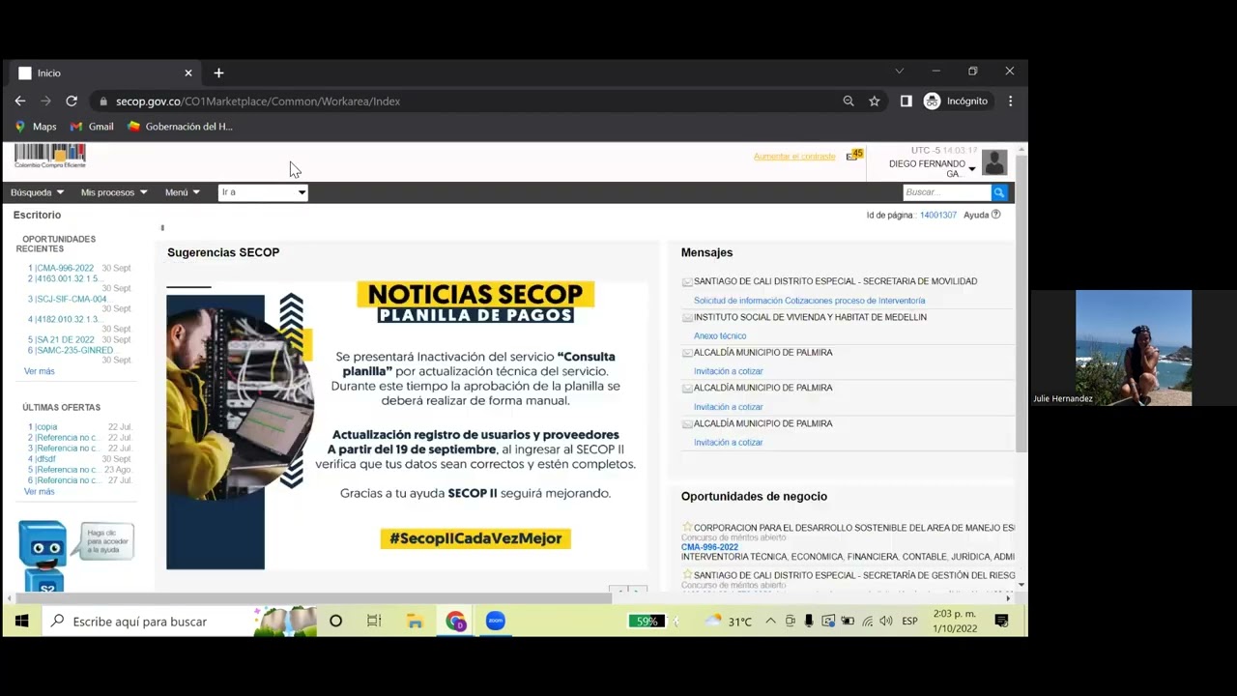This screenshot has height=696, width=1237.
Task: Open the Wi-Fi network tray icon
Action: (867, 621)
